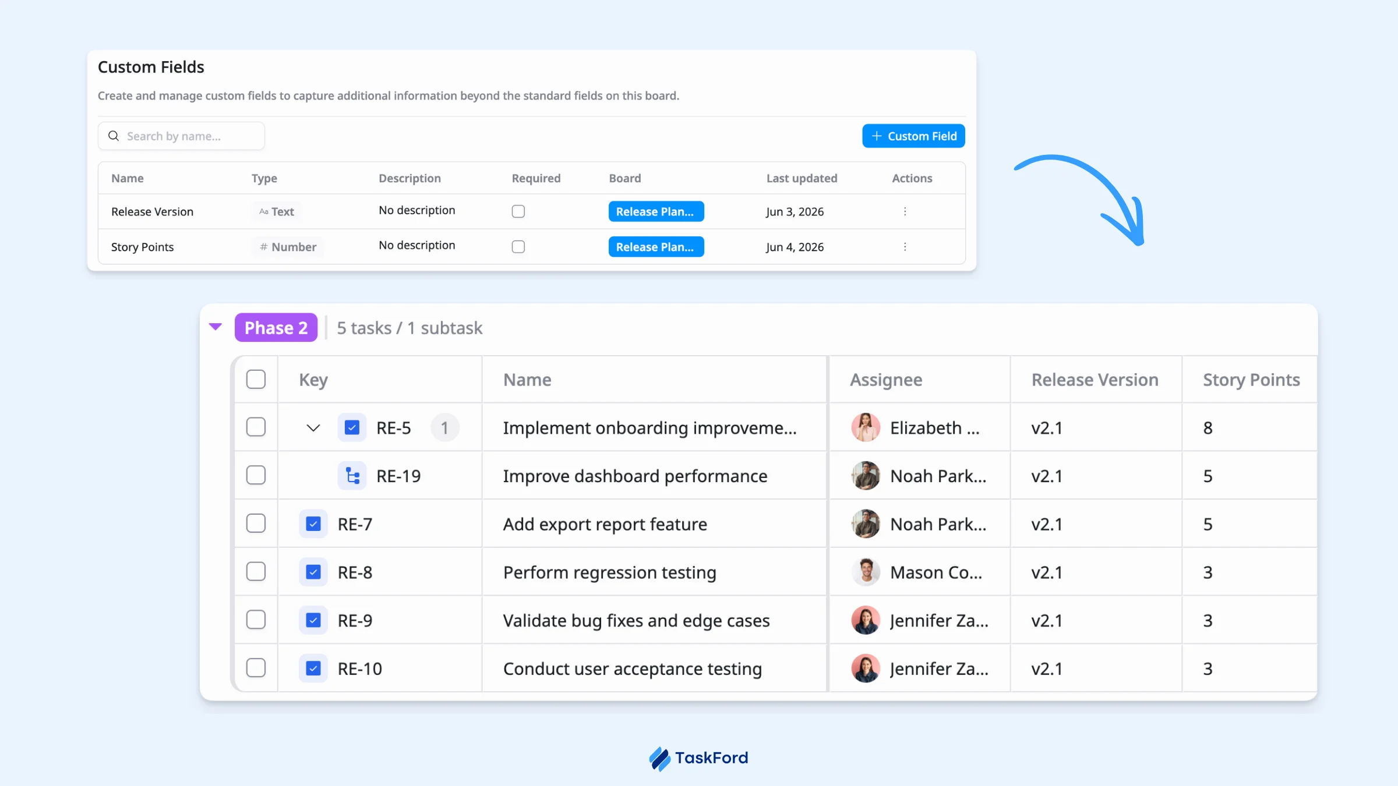This screenshot has height=786, width=1398.
Task: Collapse the Phase 2 group triangle
Action: click(216, 327)
